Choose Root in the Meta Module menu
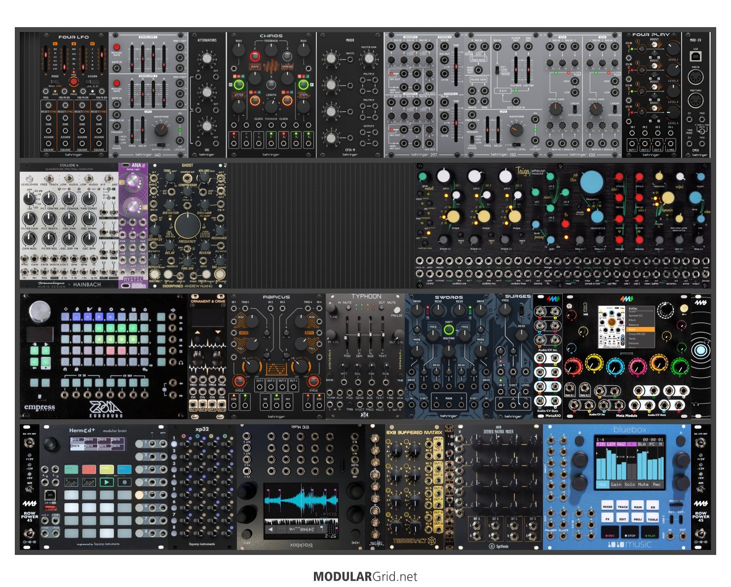The height and width of the screenshot is (587, 731). [x=641, y=330]
